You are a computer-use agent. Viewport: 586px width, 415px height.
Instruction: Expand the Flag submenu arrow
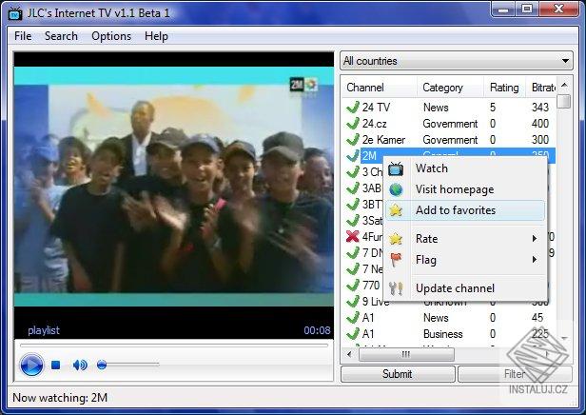535,260
